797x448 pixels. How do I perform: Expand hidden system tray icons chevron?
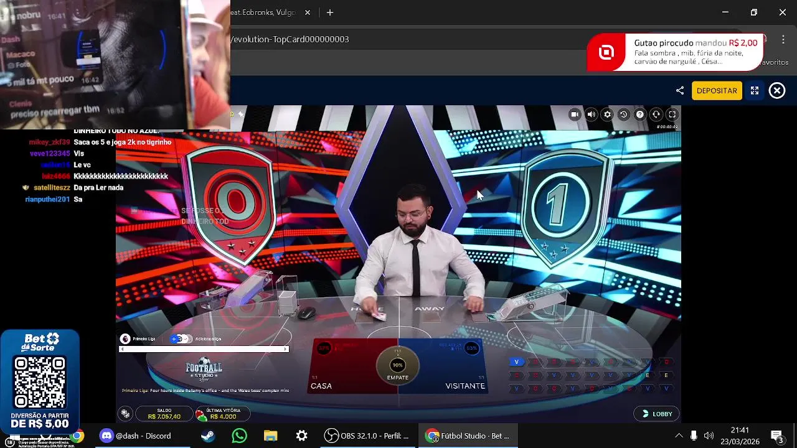(679, 436)
